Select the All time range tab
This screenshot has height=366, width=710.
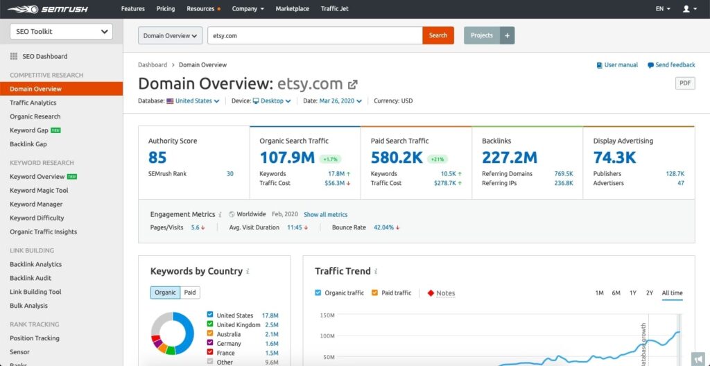[672, 293]
